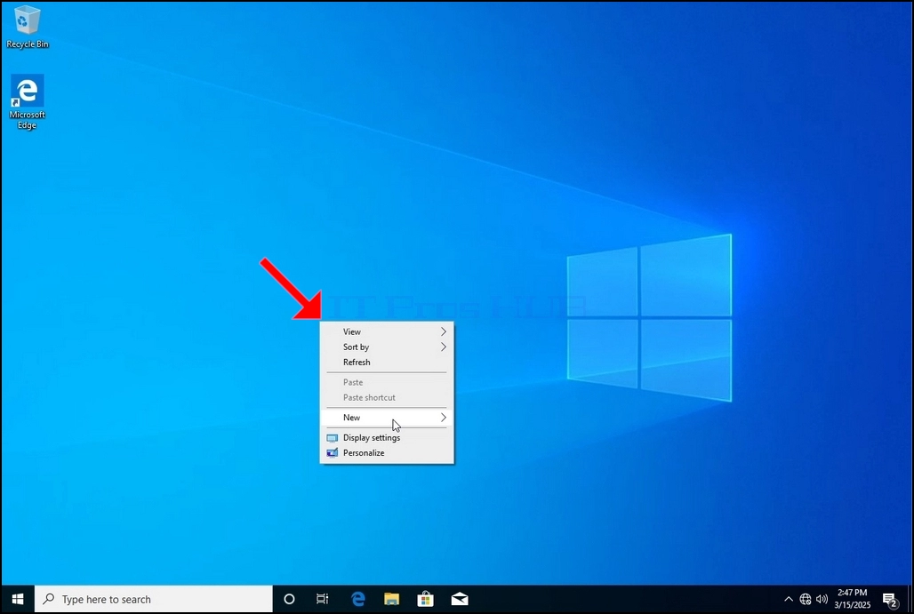The height and width of the screenshot is (614, 914).
Task: Select the Microsoft Edge desktop shortcut
Action: tap(27, 101)
